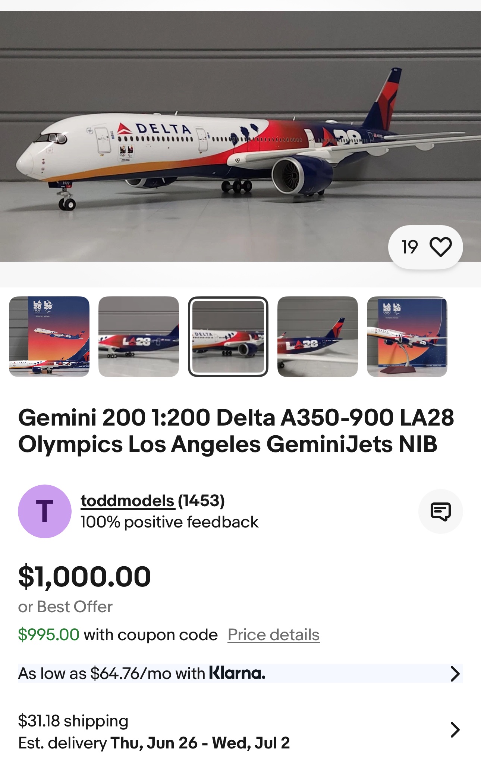Image resolution: width=481 pixels, height=766 pixels.
Task: Tap the seller avatar letter T
Action: pyautogui.click(x=45, y=511)
